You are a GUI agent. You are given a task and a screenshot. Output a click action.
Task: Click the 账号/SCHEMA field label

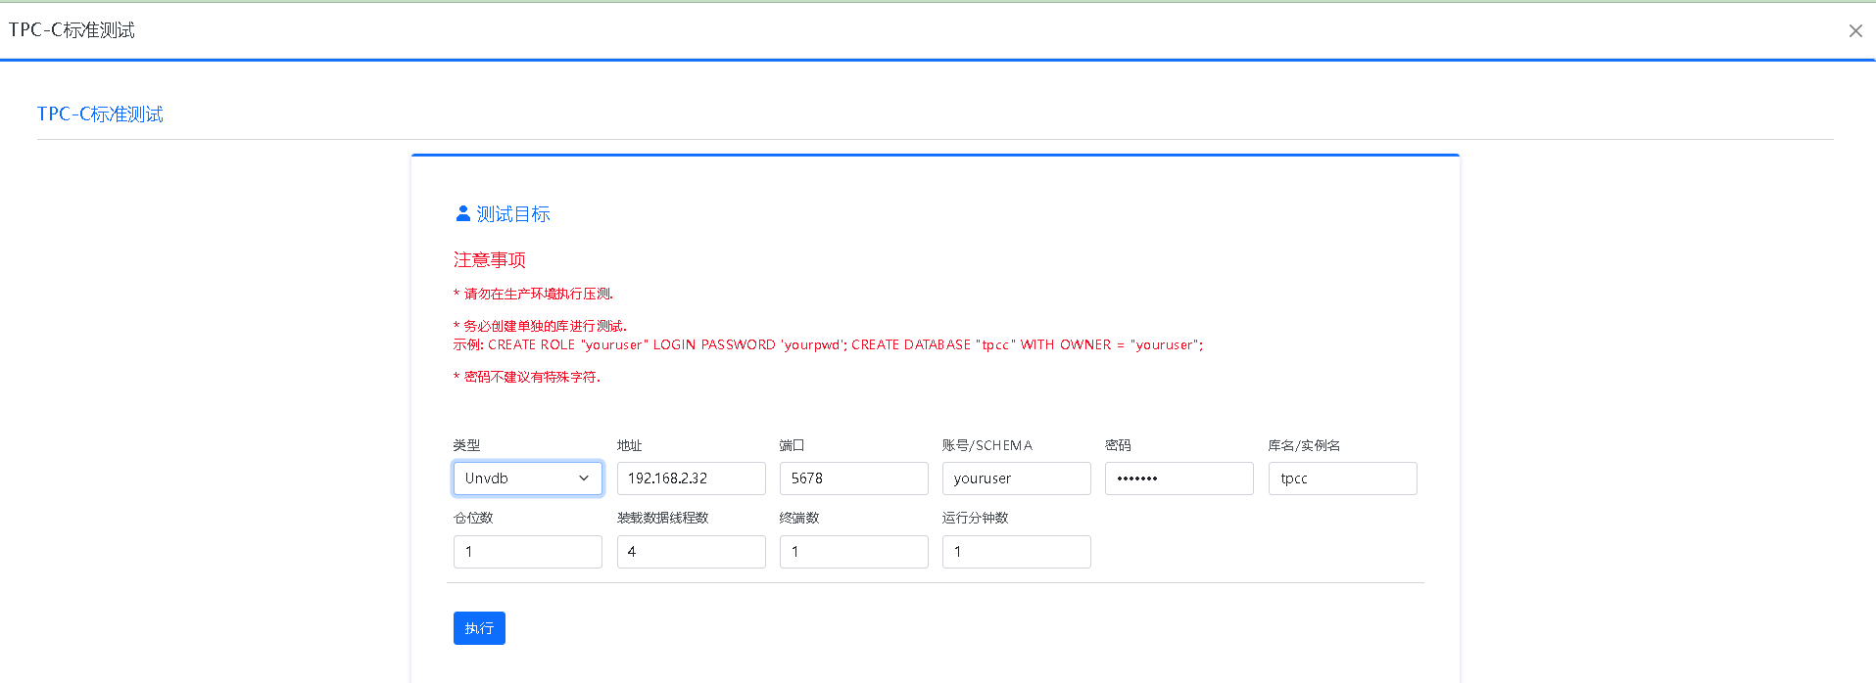coord(987,445)
